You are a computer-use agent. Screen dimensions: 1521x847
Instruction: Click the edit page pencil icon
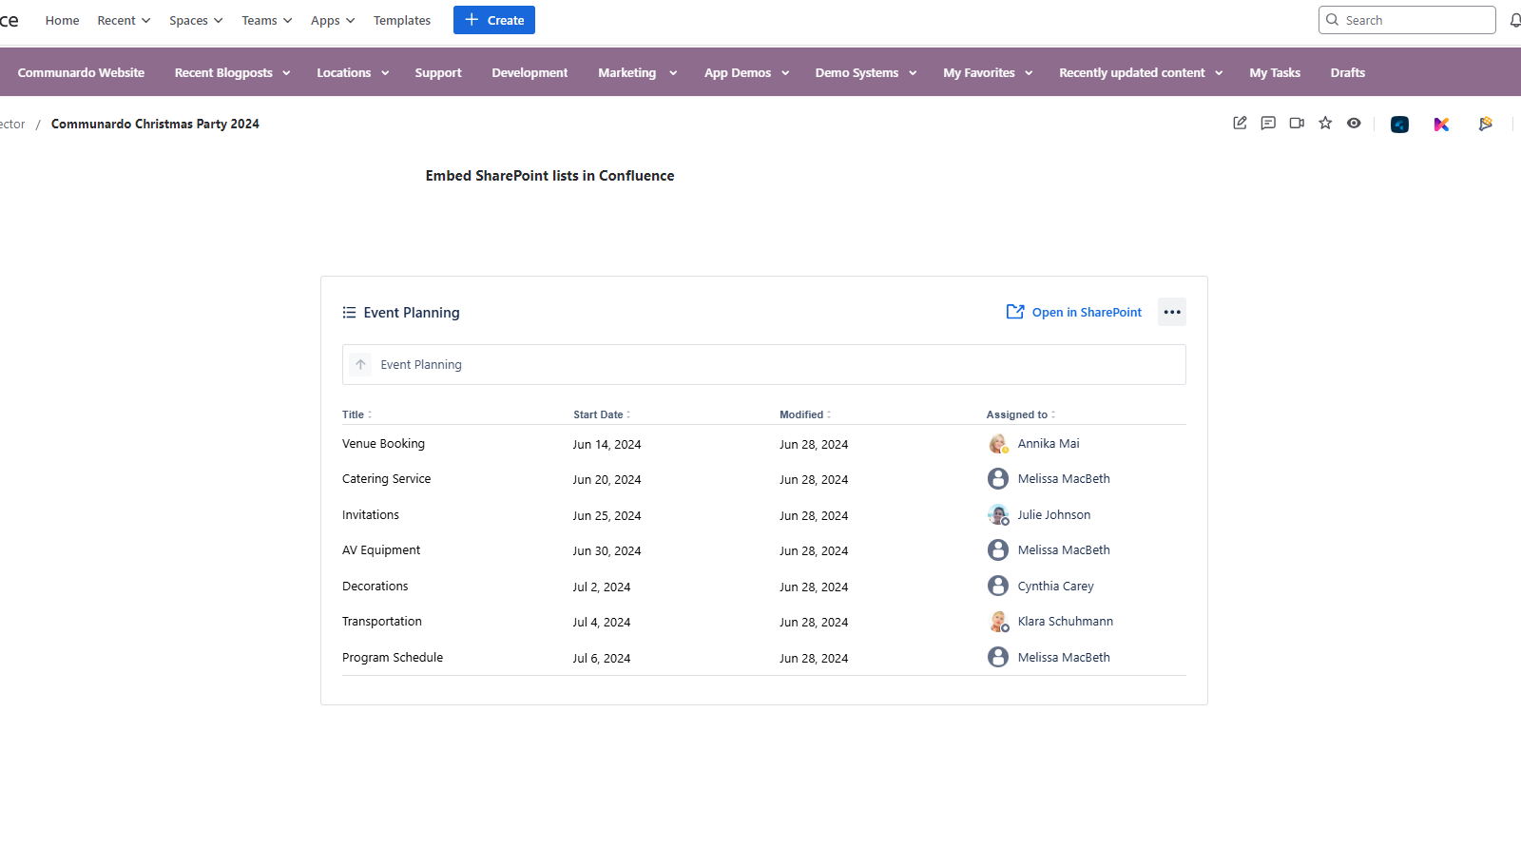[1240, 123]
